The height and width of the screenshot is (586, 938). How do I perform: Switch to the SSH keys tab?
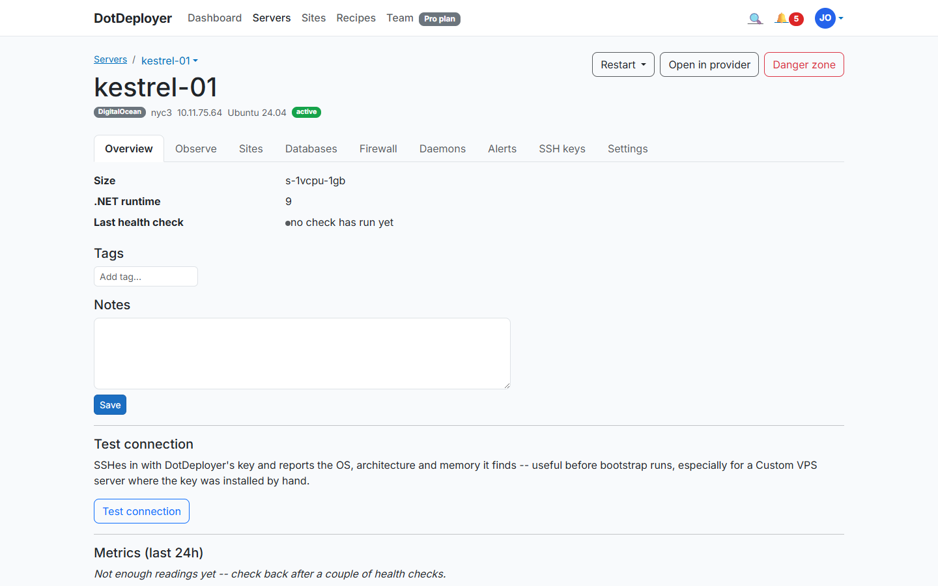(562, 148)
